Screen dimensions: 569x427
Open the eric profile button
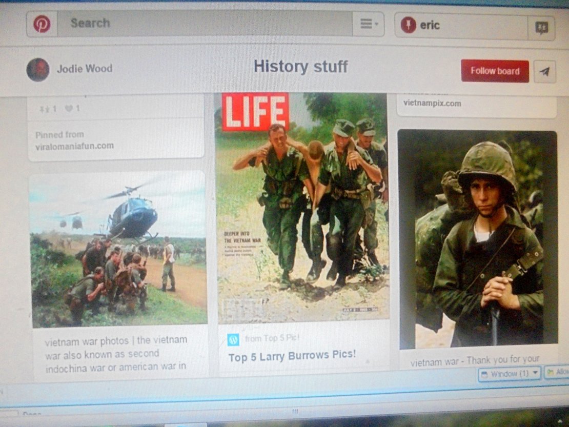click(x=461, y=26)
